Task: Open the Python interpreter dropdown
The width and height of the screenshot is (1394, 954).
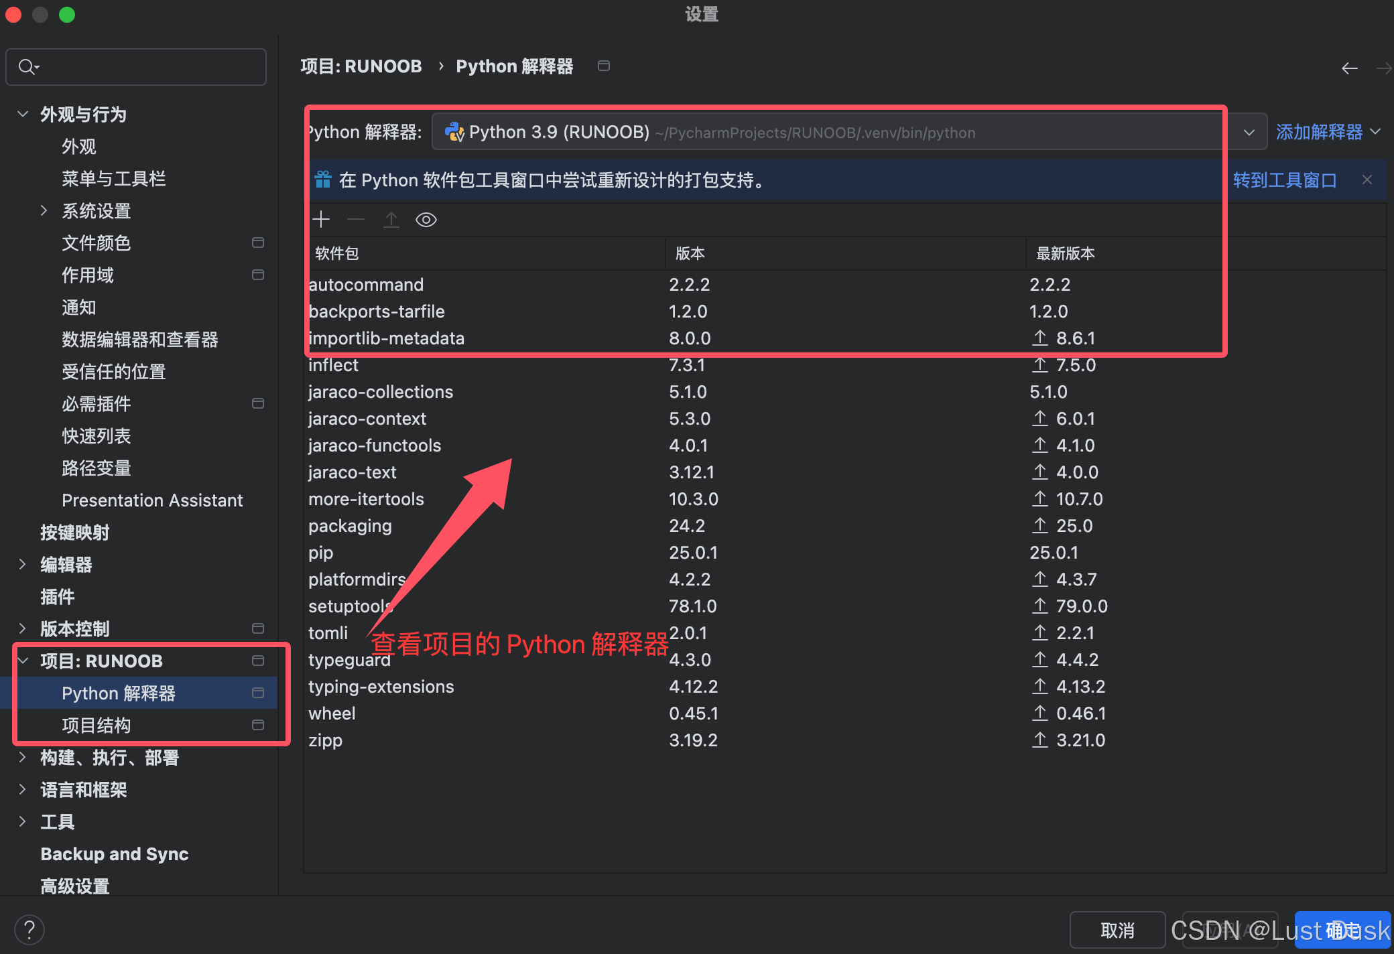Action: pos(1249,132)
